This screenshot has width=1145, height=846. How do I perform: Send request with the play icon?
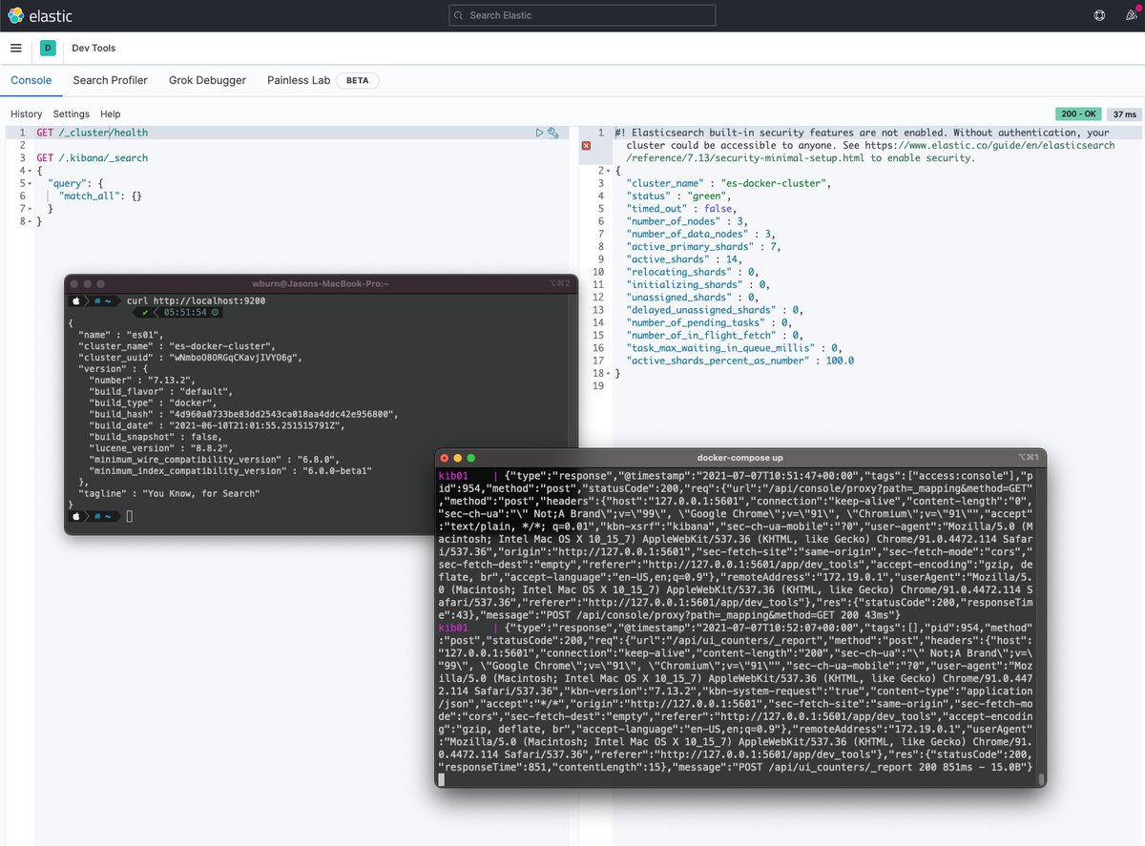pyautogui.click(x=540, y=133)
